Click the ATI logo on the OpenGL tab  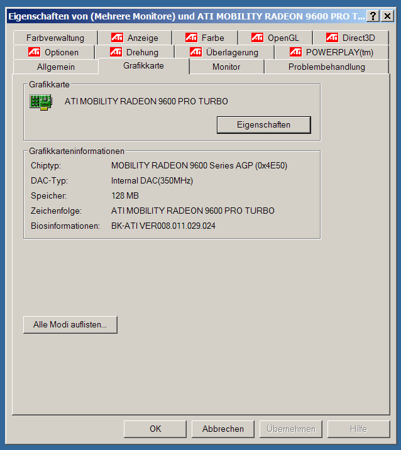pyautogui.click(x=257, y=37)
